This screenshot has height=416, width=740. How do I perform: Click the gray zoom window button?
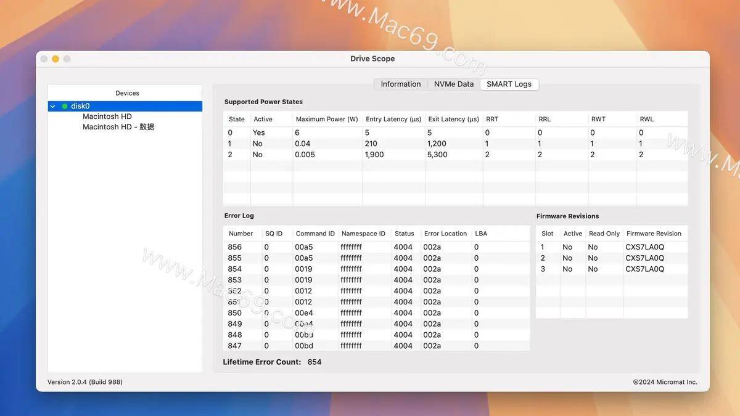coord(67,59)
